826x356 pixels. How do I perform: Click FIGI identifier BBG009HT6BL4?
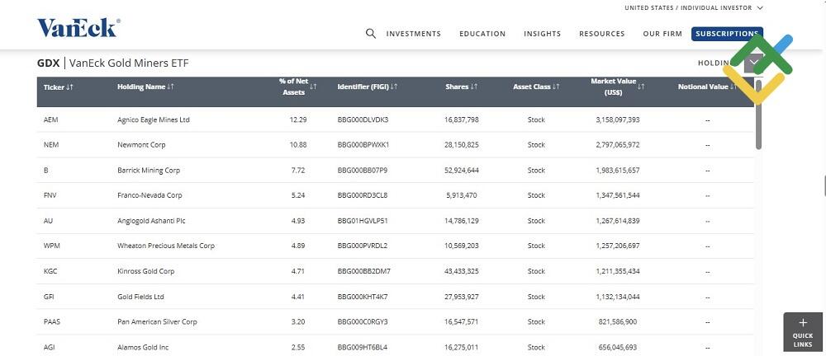tap(363, 347)
